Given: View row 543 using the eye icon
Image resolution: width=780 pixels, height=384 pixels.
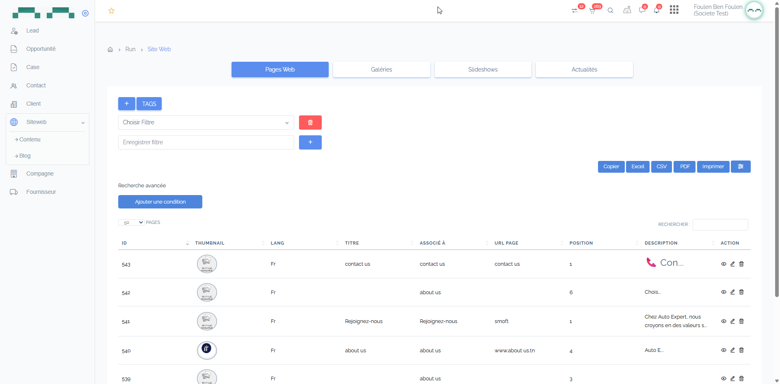Looking at the screenshot, I should click(724, 264).
